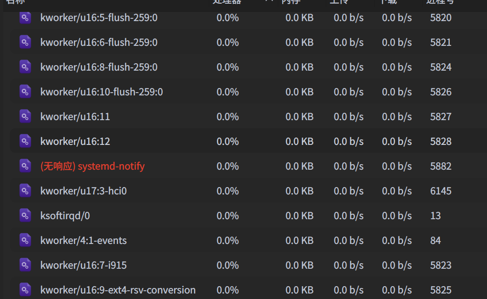Click the kworker/4:1-events process icon

pos(25,240)
